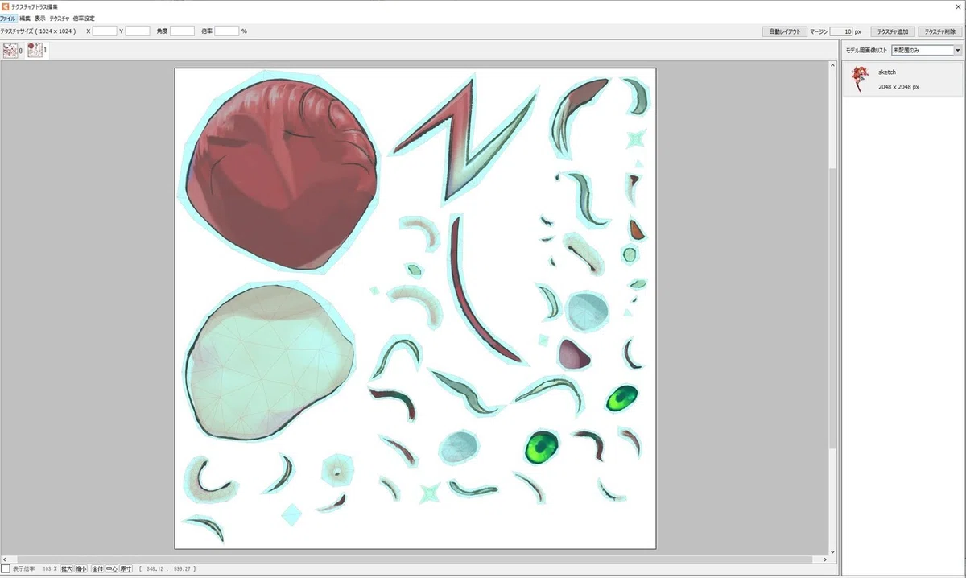Select the sketch image thumbnail in the list

coord(861,79)
